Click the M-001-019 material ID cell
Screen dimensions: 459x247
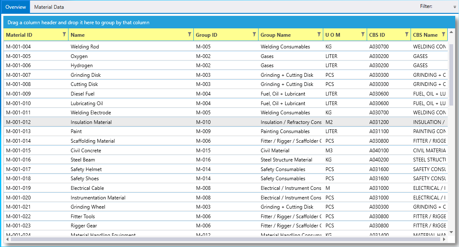click(36, 188)
